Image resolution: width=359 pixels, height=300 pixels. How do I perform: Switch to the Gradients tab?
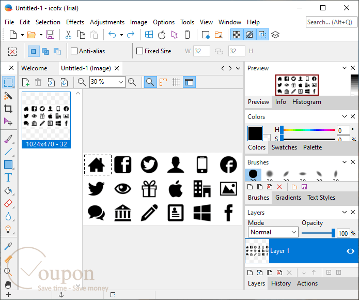coord(288,198)
